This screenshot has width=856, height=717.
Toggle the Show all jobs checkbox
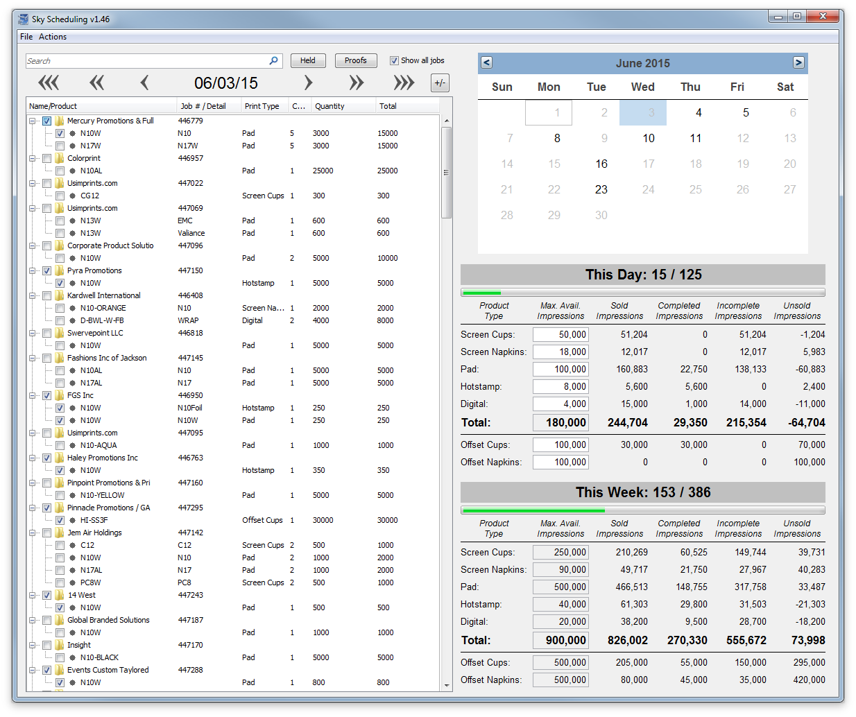[394, 61]
